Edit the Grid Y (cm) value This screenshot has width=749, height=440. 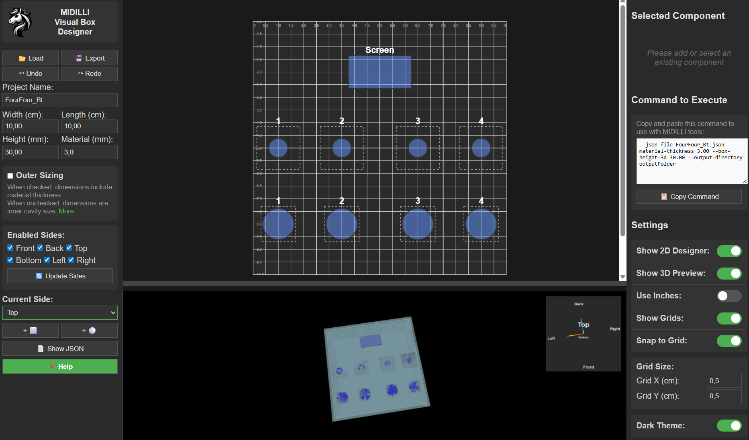point(724,396)
